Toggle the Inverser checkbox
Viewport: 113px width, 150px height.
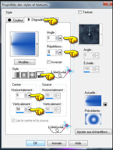tap(49, 62)
